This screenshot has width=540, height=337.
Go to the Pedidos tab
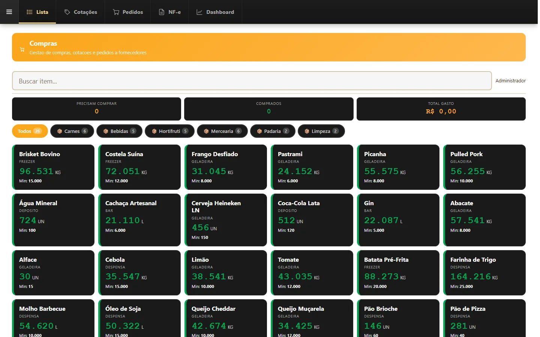tap(128, 12)
